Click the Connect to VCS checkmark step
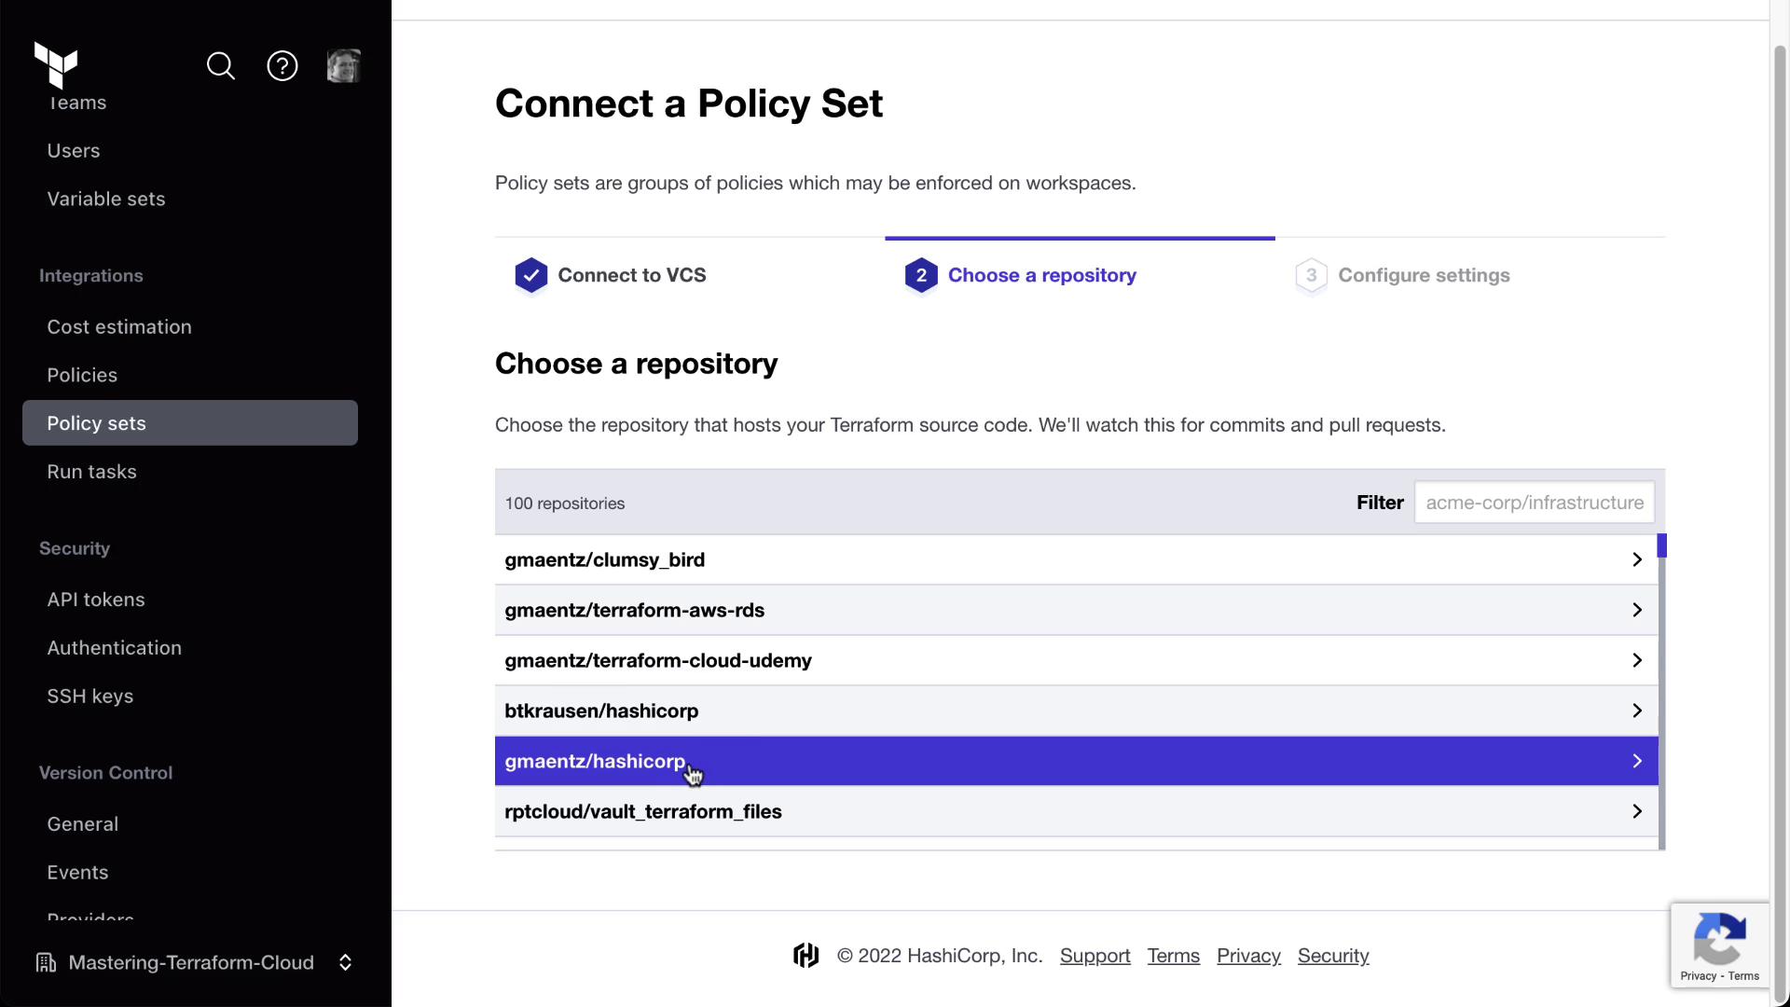The width and height of the screenshot is (1790, 1007). click(x=531, y=275)
